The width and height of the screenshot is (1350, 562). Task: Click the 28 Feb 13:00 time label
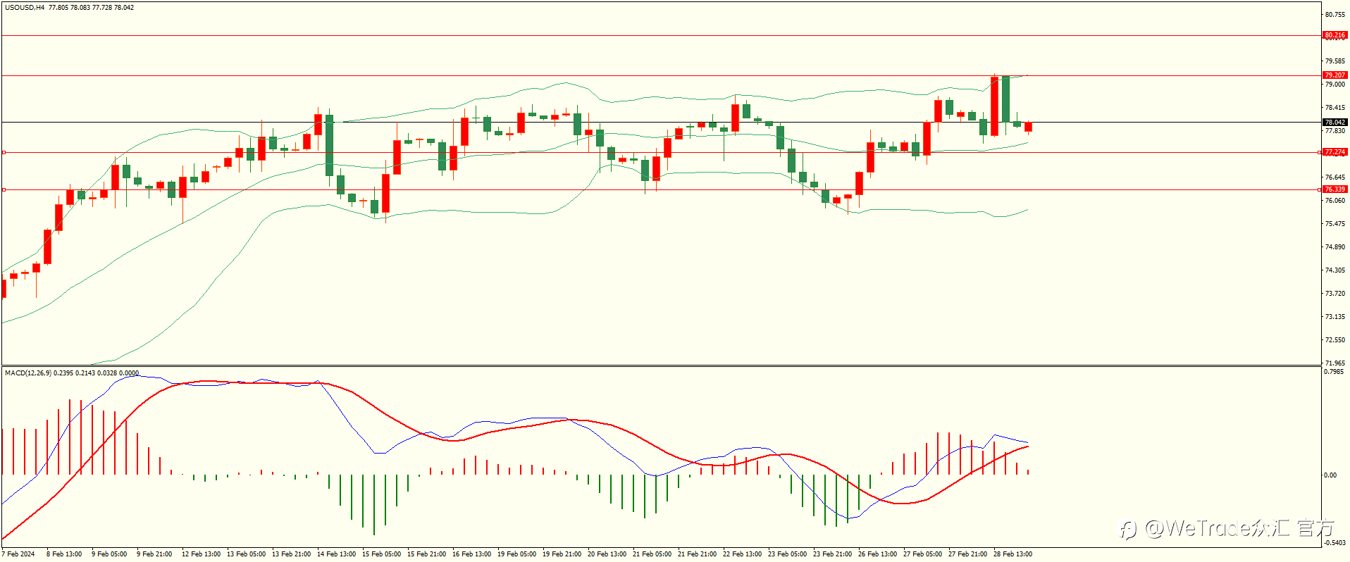(x=1012, y=554)
